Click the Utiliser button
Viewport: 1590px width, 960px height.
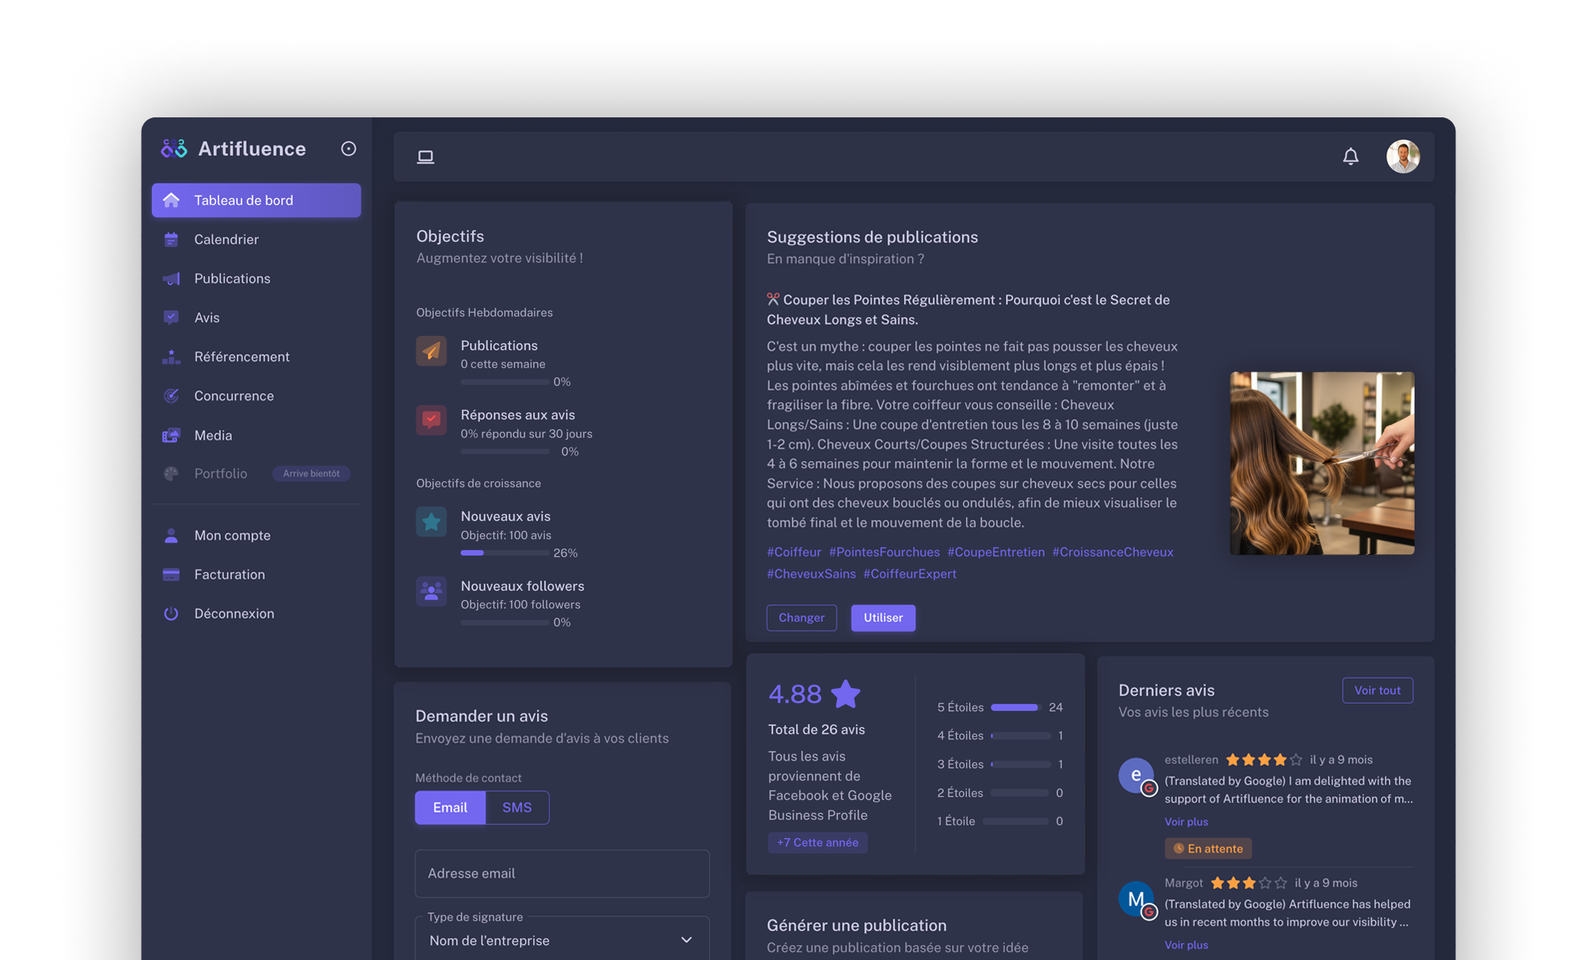[x=883, y=617]
